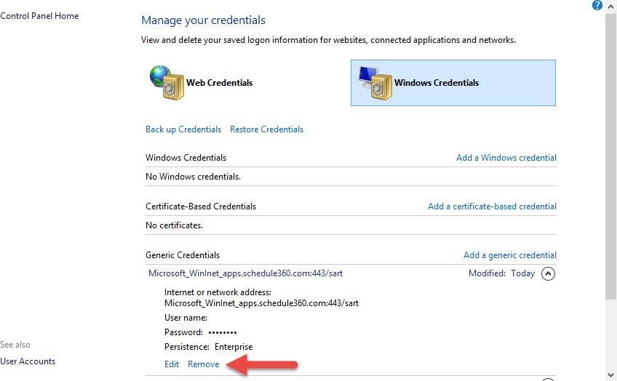617x381 pixels.
Task: Click Add a Windows credential
Action: pyautogui.click(x=506, y=158)
